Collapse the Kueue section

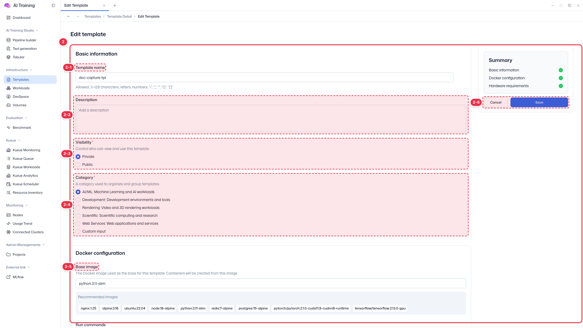pyautogui.click(x=13, y=140)
